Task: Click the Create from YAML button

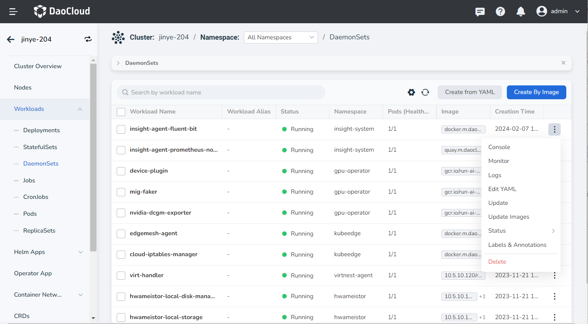Action: click(469, 92)
